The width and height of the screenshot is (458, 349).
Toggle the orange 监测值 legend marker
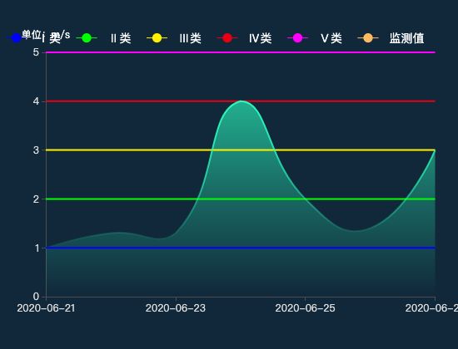pos(368,38)
